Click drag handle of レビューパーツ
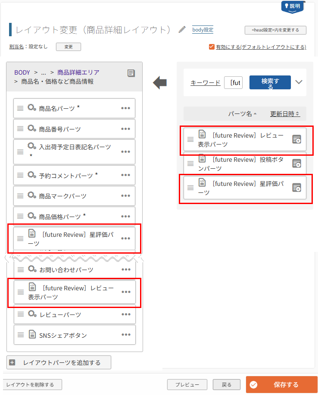This screenshot has height=396, width=318. pyautogui.click(x=21, y=314)
